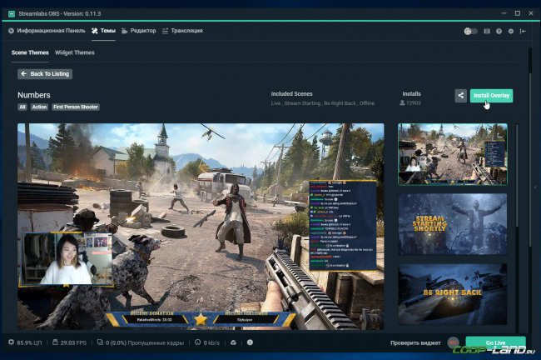
Task: Select the Live scene thumbnail
Action: pos(453,154)
